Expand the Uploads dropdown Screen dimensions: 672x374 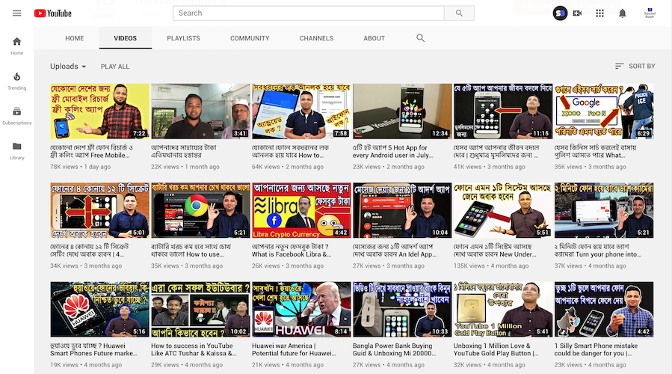coord(68,67)
